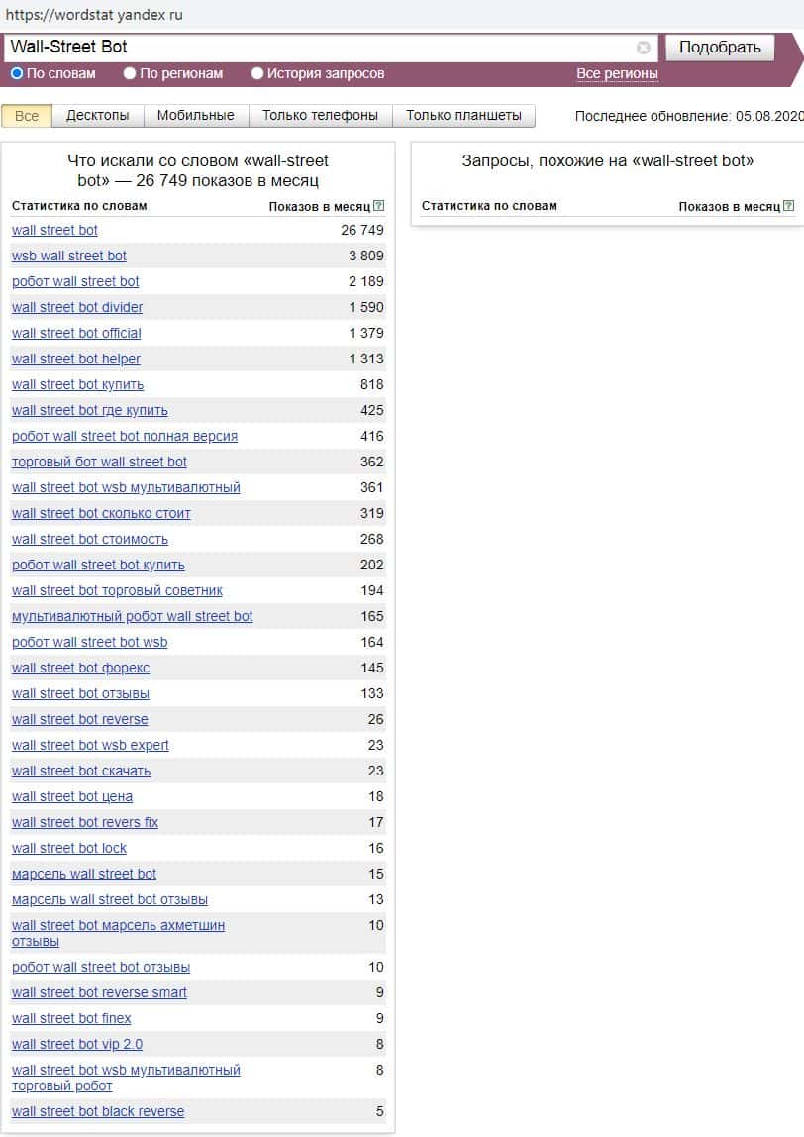Choose the 'История запросов' radio option
This screenshot has width=804, height=1137.
(257, 73)
